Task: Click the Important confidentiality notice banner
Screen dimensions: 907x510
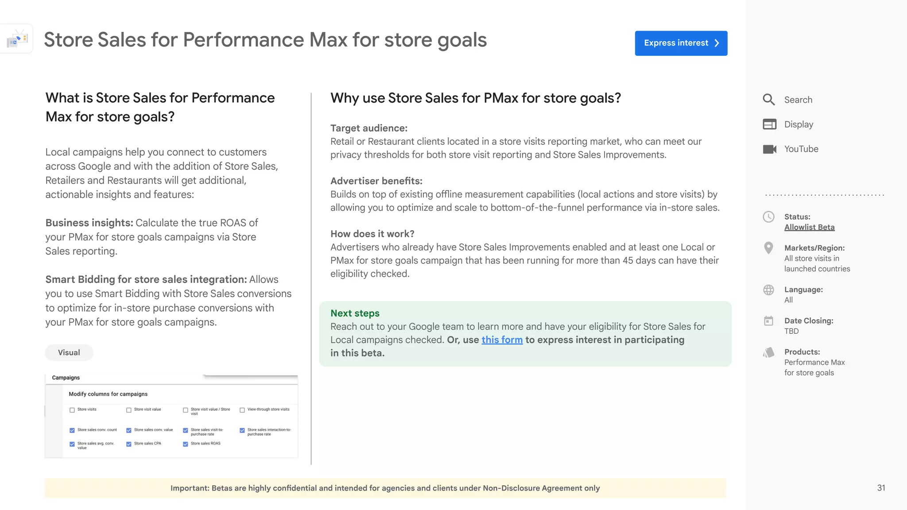Action: (385, 488)
